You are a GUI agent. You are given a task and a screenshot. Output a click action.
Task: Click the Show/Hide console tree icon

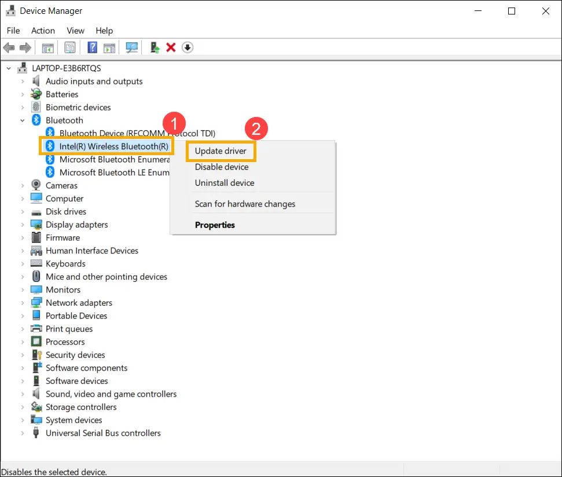tap(47, 47)
